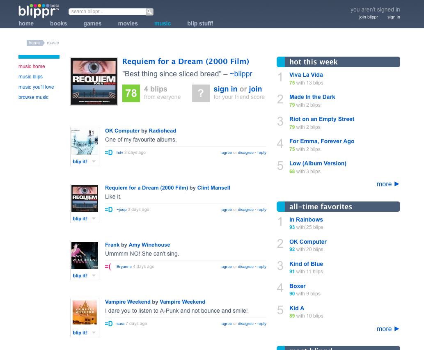Go to the home navigation tab
Viewport: 424px width, 350px height.
point(26,23)
